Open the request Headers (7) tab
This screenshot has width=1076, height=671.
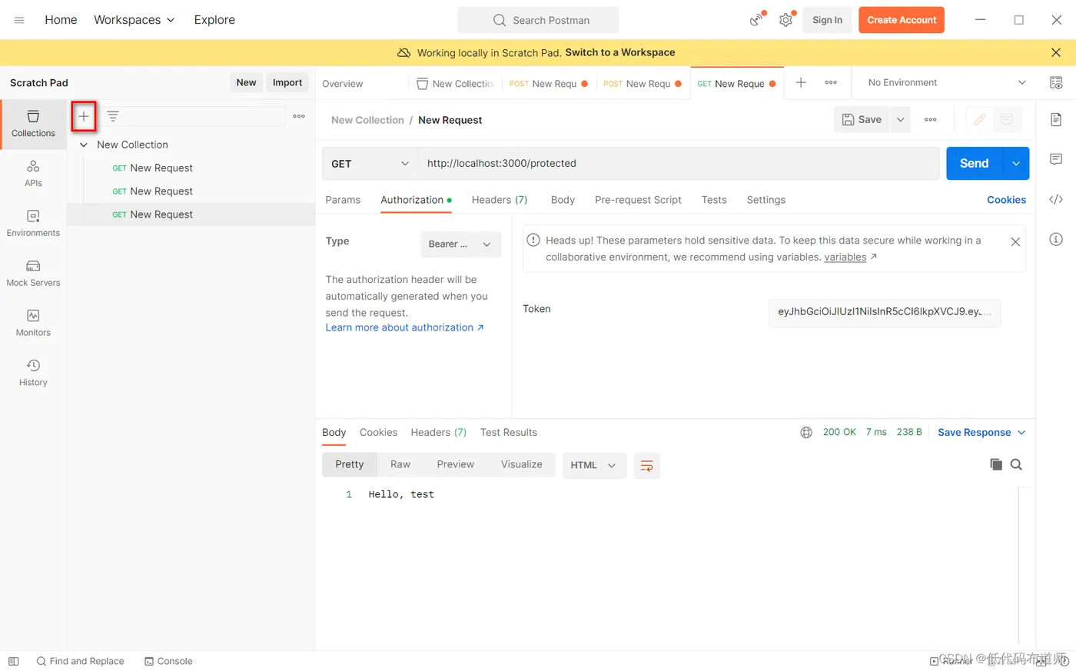coord(500,200)
